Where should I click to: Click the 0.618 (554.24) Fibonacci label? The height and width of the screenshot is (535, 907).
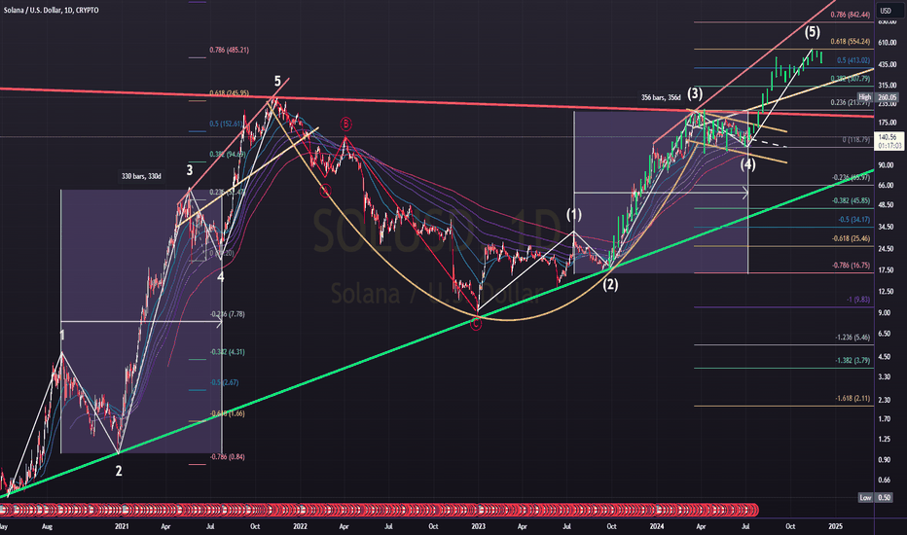[850, 42]
